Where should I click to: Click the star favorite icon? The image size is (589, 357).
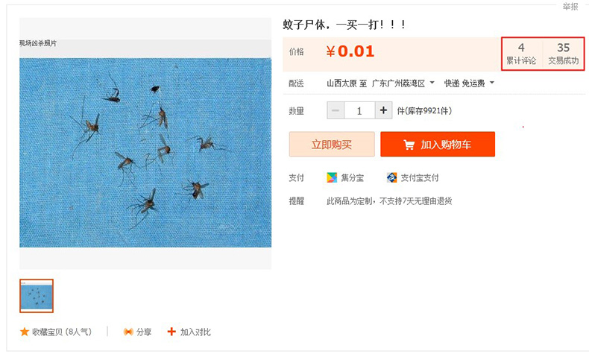pos(25,332)
